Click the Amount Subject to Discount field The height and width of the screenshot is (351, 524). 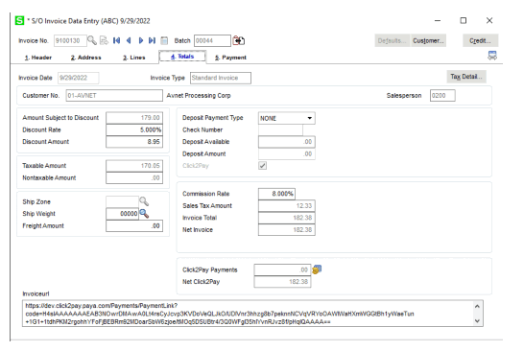(134, 118)
